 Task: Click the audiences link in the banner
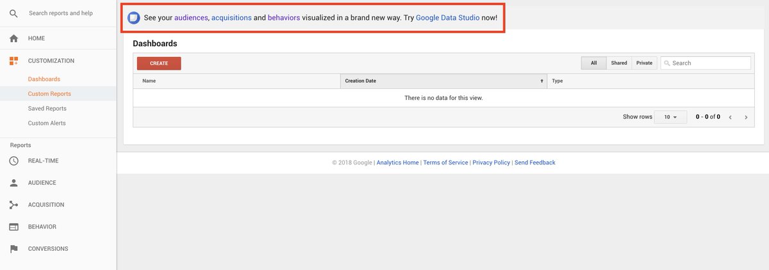pyautogui.click(x=191, y=18)
